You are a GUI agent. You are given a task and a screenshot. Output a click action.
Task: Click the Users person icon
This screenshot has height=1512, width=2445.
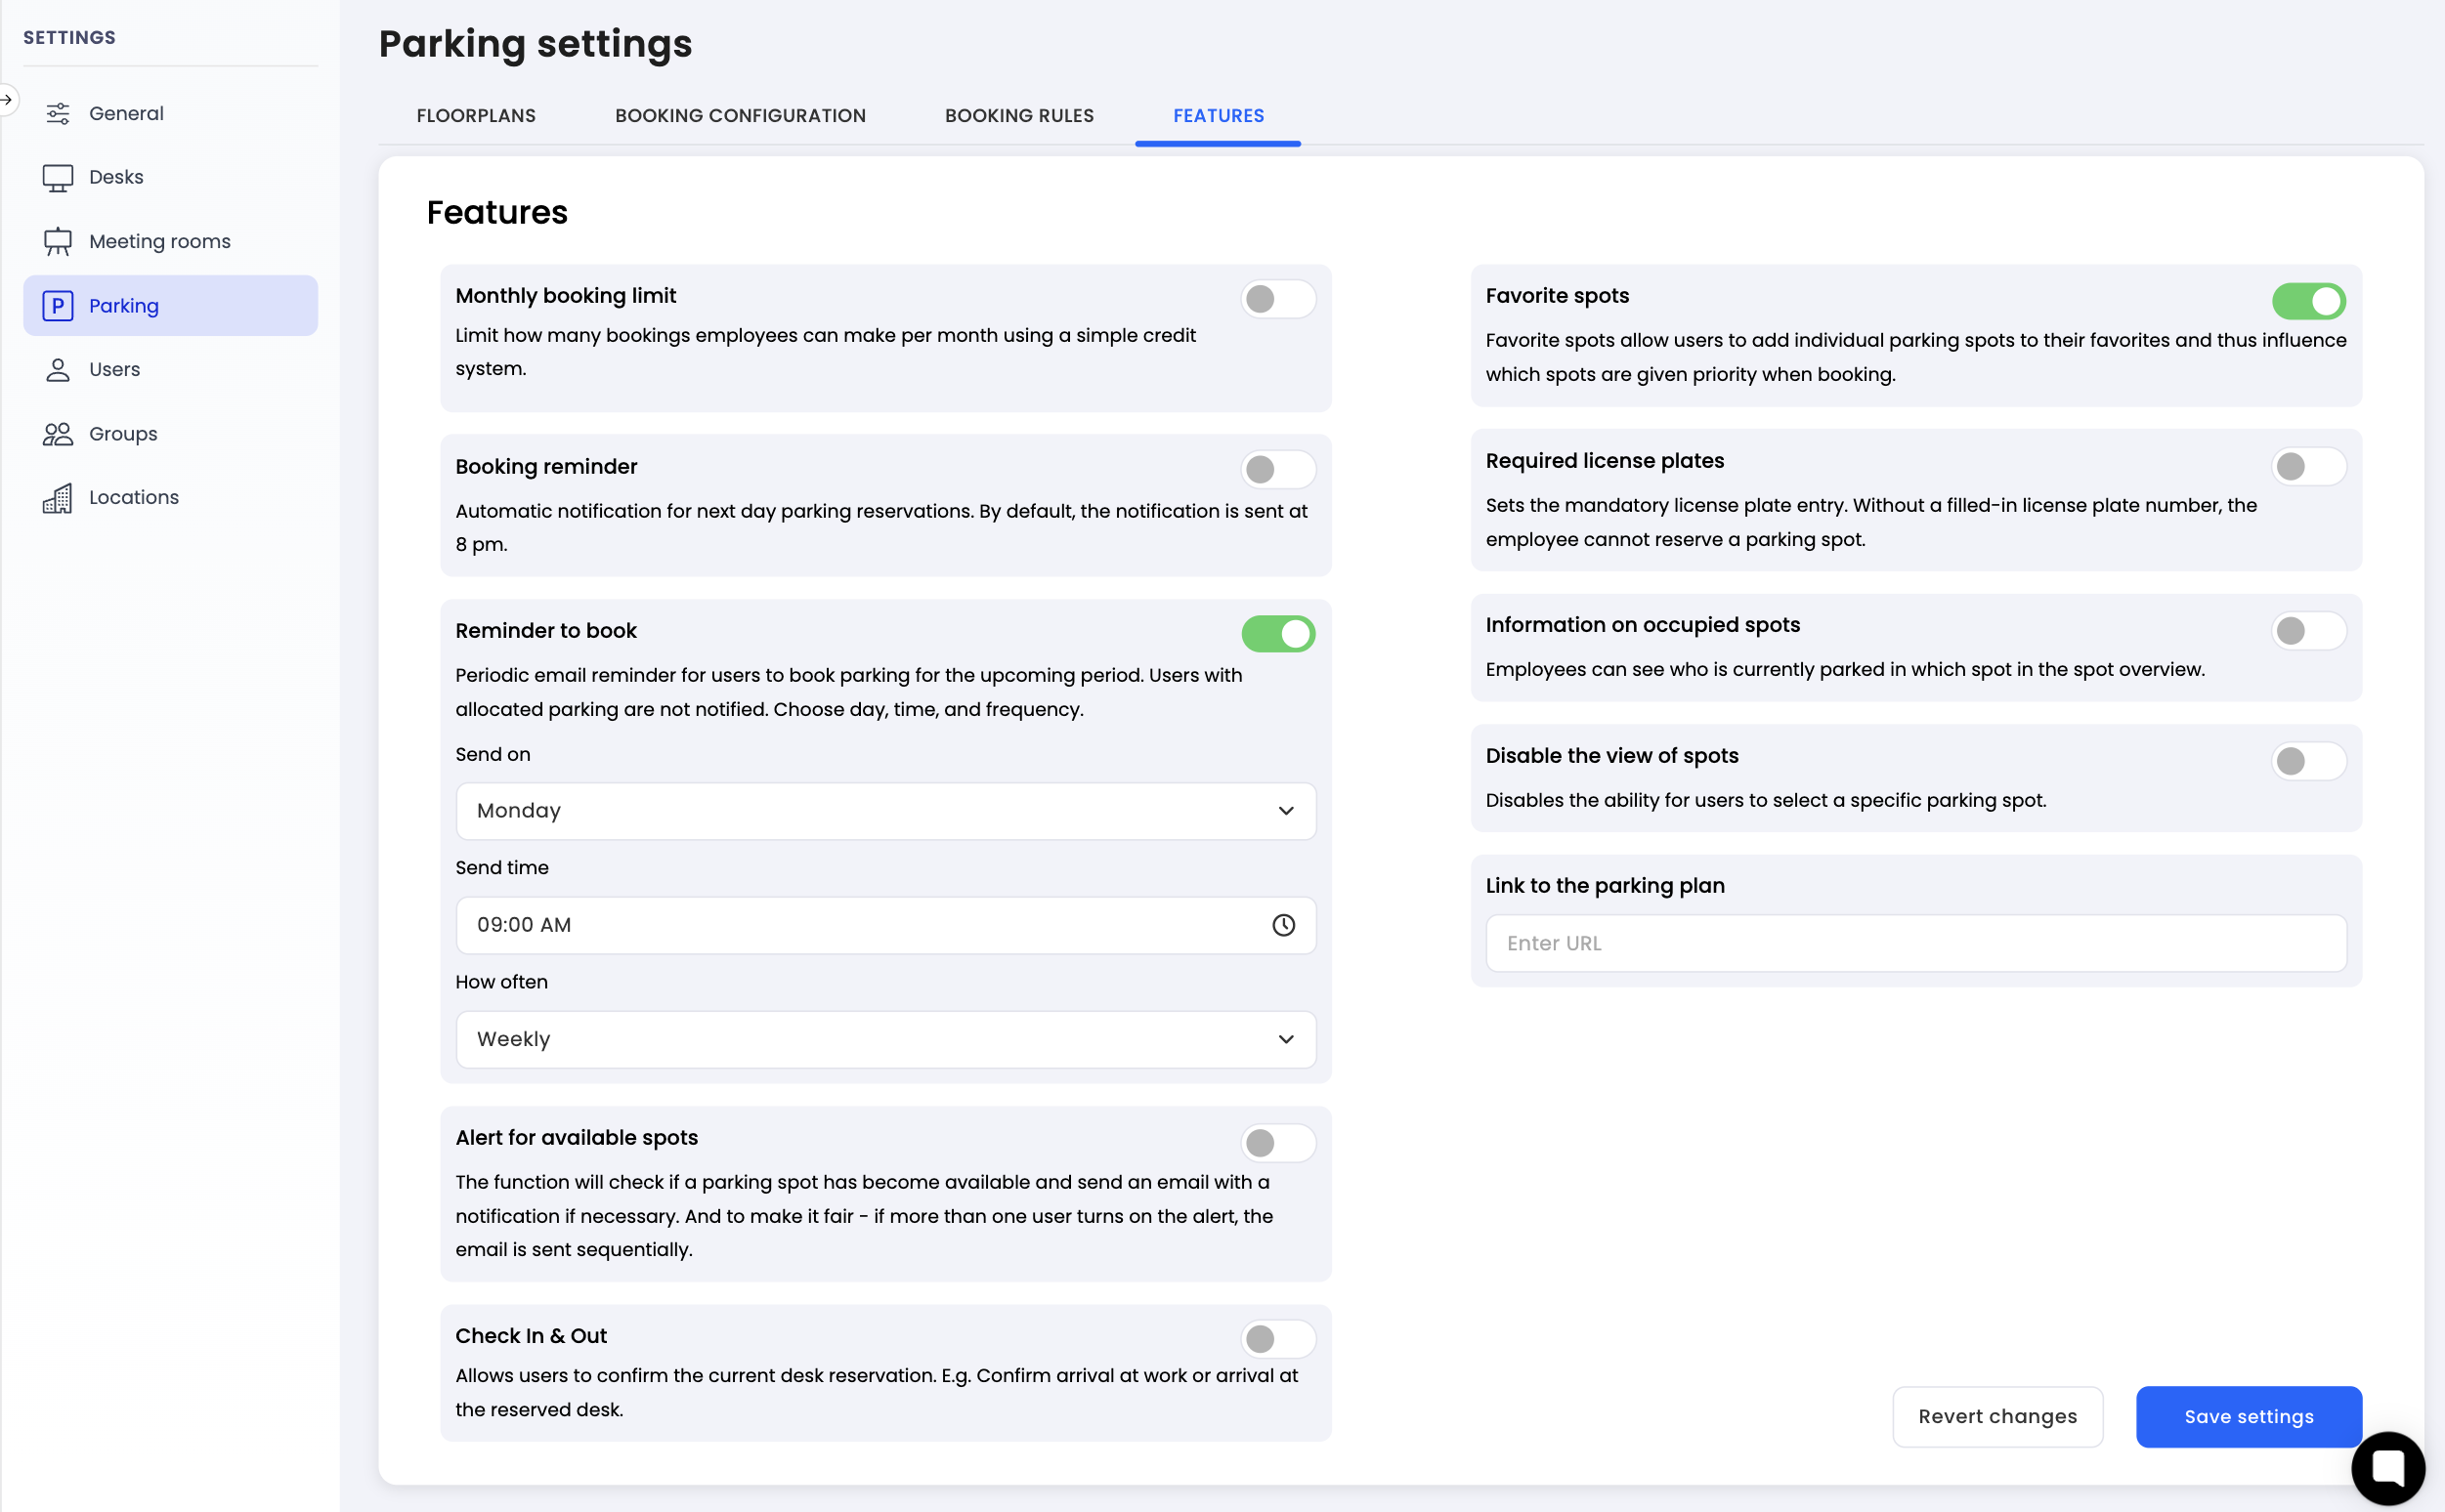(x=57, y=370)
